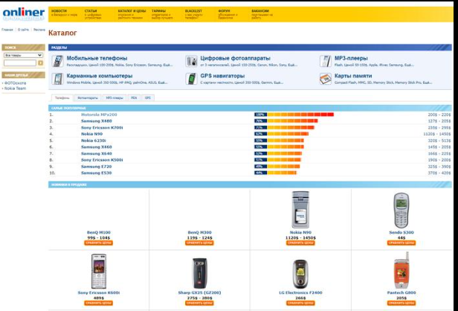Open the LG Electronics F2400 thumbnail

point(300,274)
